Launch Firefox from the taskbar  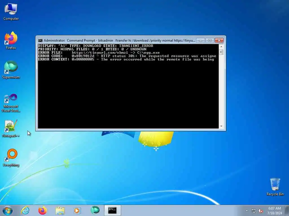pyautogui.click(x=43, y=210)
